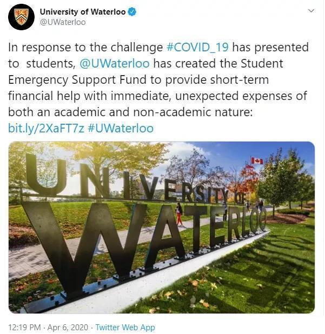Open the University of Waterloo profile avatar
Image resolution: width=325 pixels, height=334 pixels.
(21, 17)
